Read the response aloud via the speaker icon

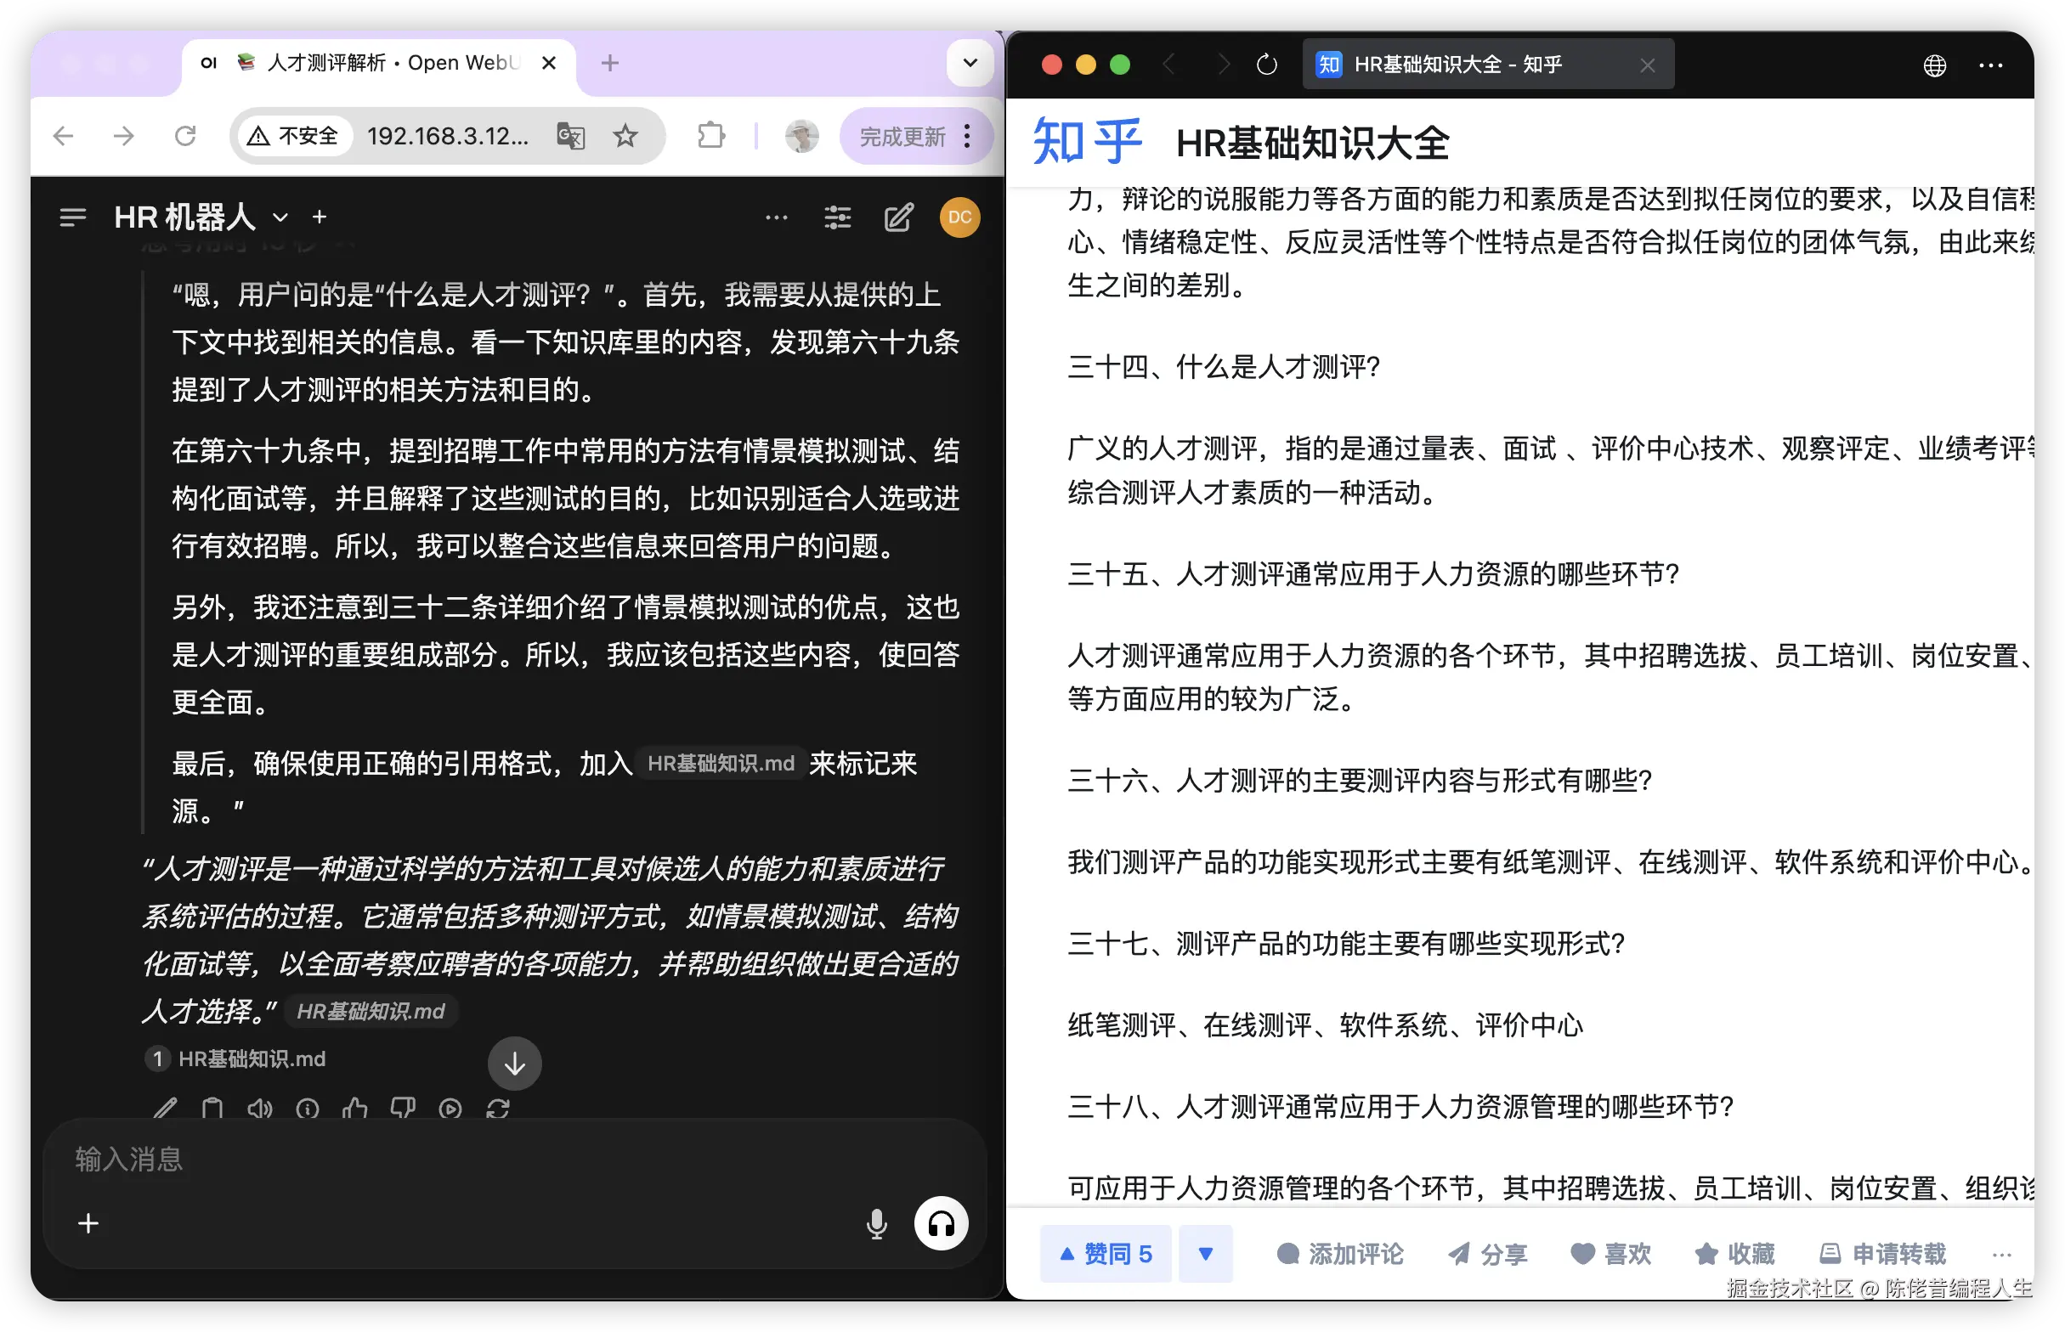click(x=261, y=1109)
